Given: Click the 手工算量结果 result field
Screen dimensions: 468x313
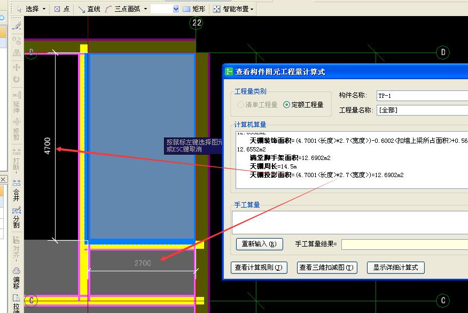Looking at the screenshot, I should [x=405, y=244].
